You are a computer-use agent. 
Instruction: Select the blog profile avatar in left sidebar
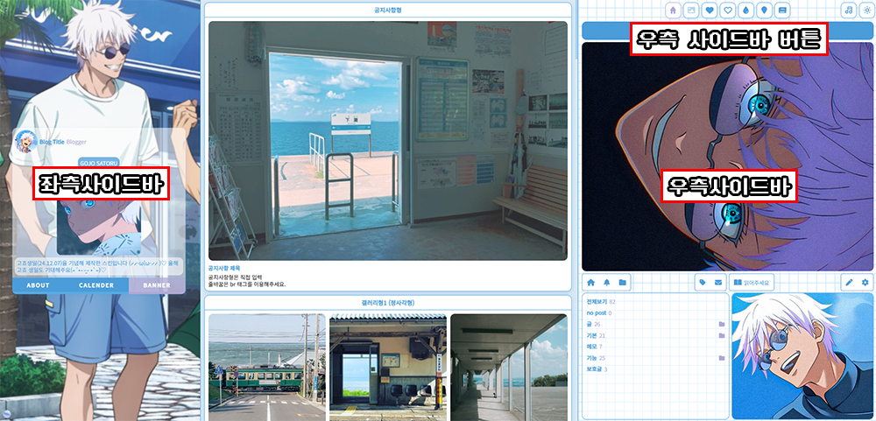coord(25,141)
